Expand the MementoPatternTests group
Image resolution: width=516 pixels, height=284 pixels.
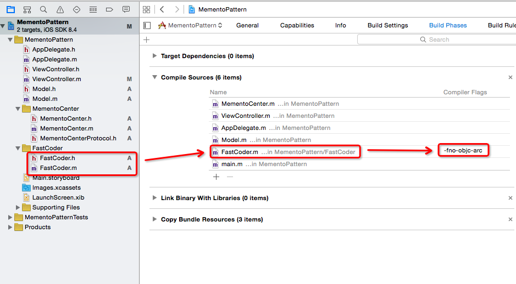(10, 217)
